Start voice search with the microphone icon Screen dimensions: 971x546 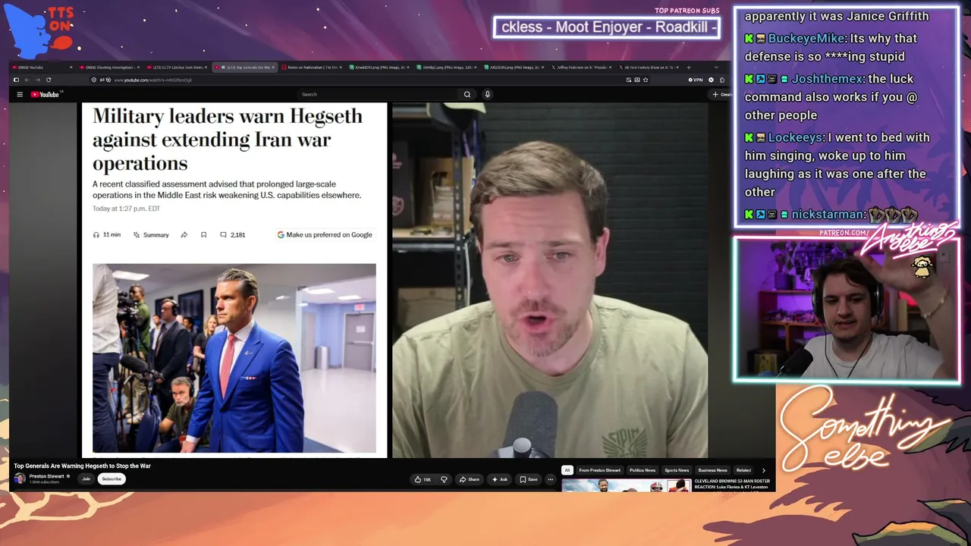click(487, 95)
